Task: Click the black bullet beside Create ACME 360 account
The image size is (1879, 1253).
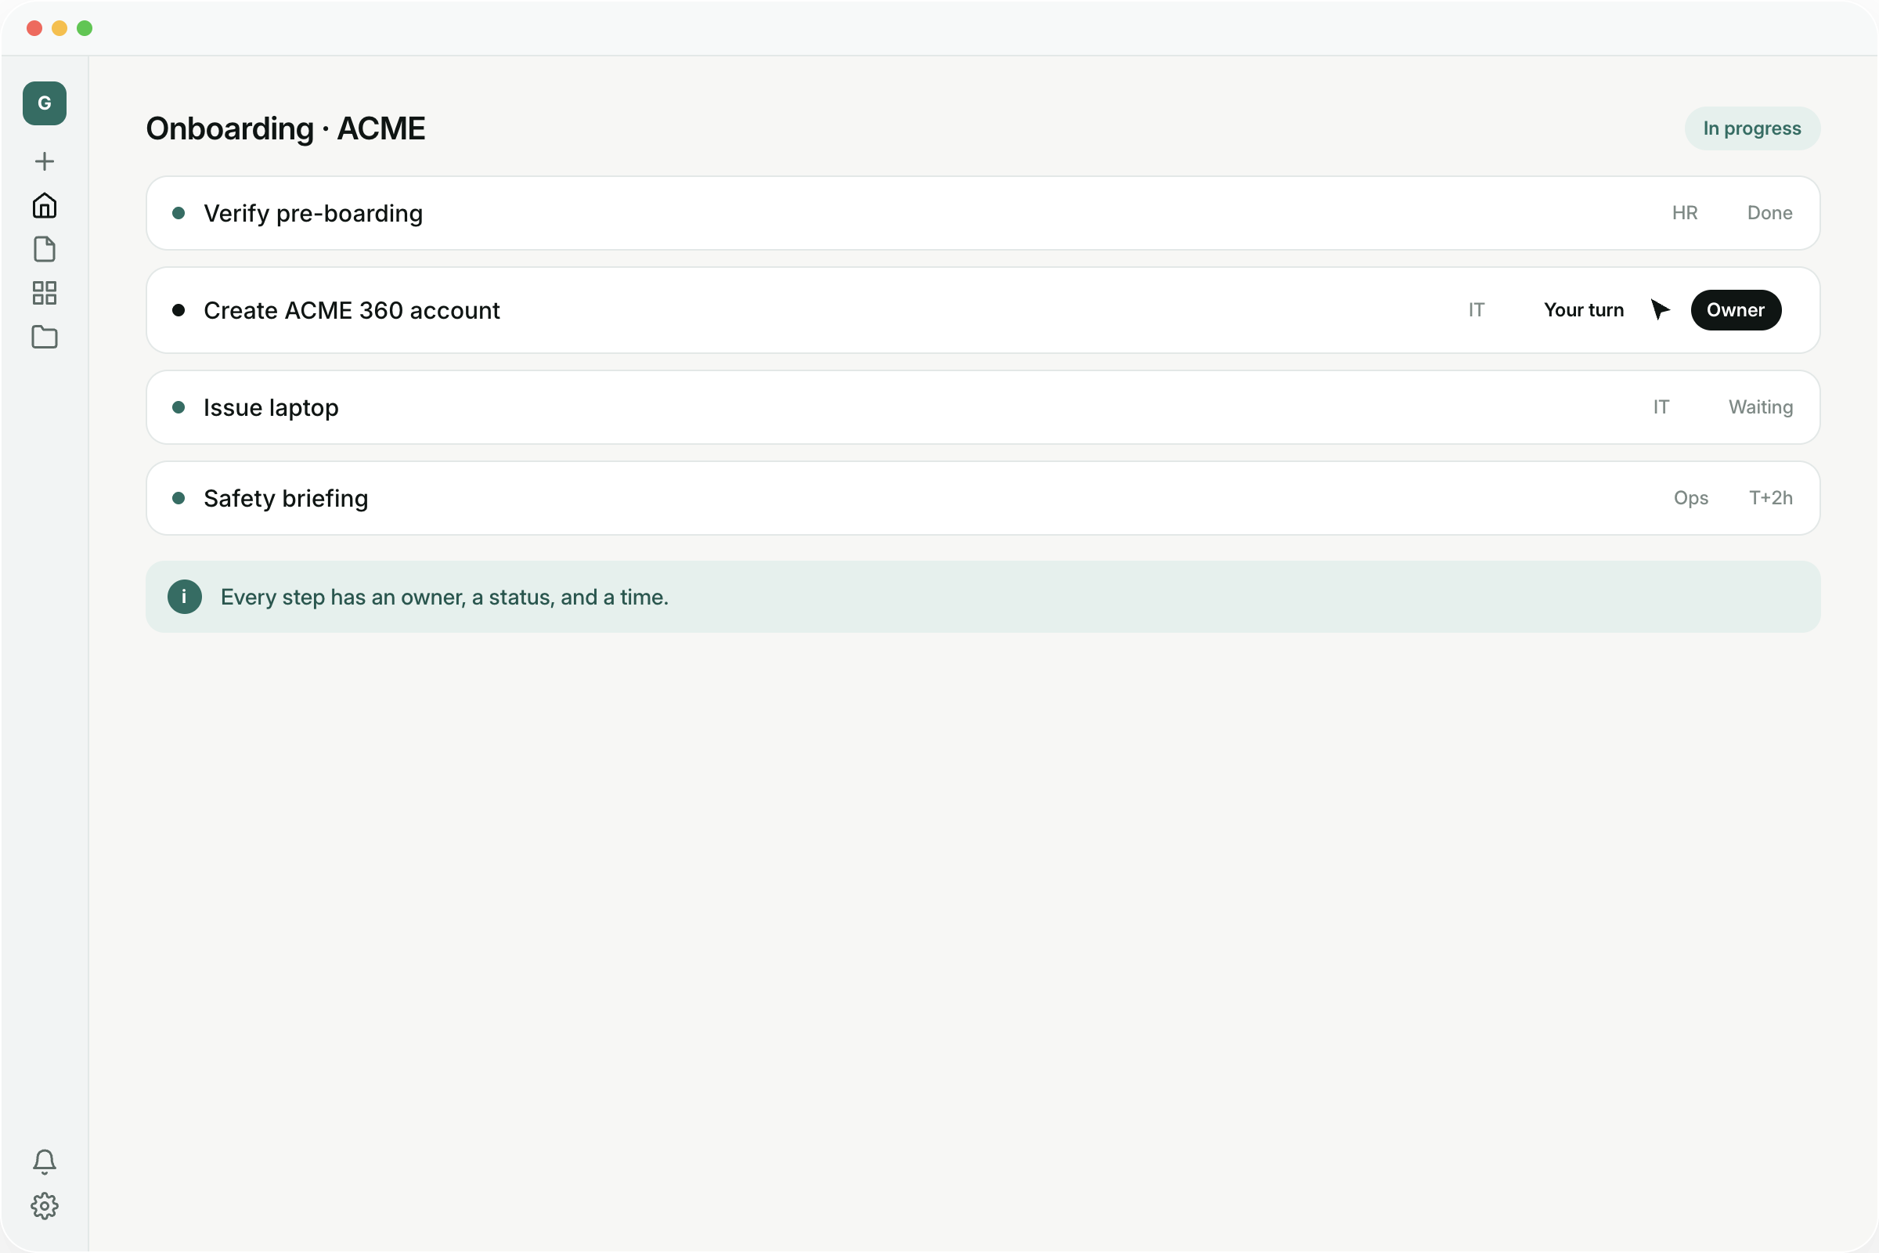Action: point(179,310)
